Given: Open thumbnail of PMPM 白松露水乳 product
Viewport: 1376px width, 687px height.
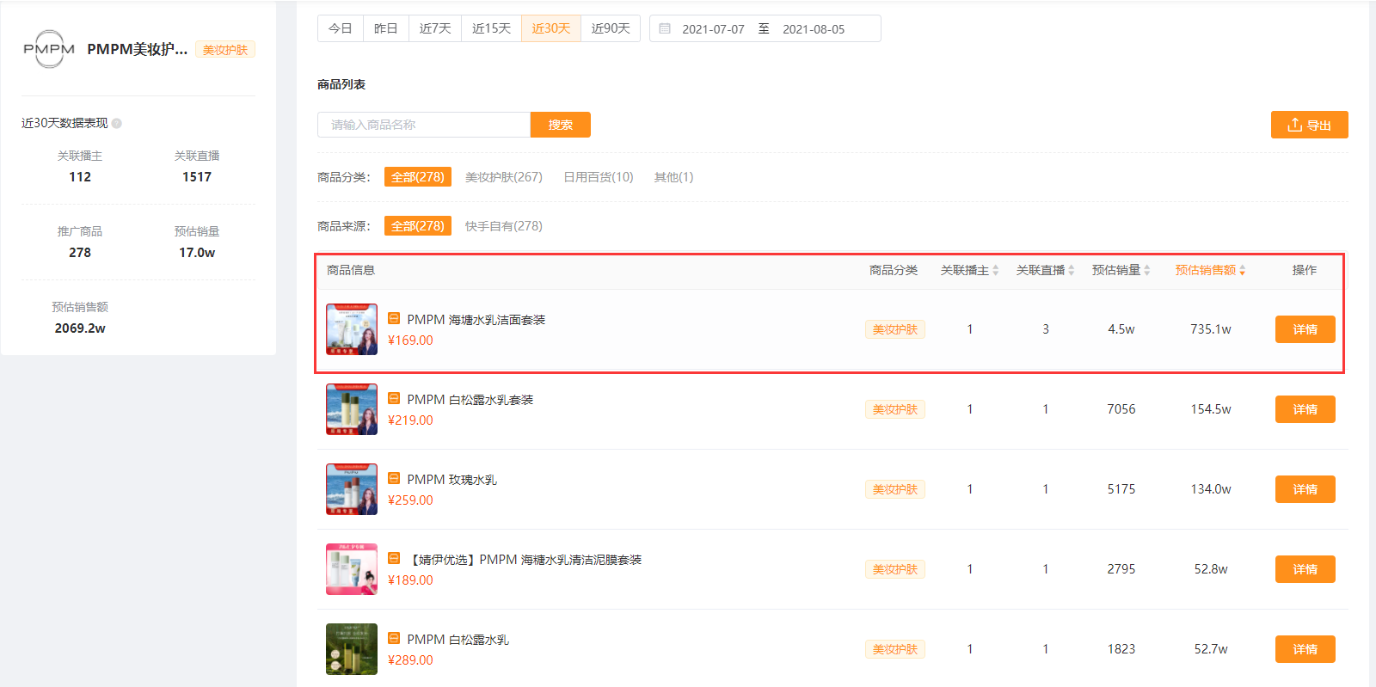Looking at the screenshot, I should [352, 649].
